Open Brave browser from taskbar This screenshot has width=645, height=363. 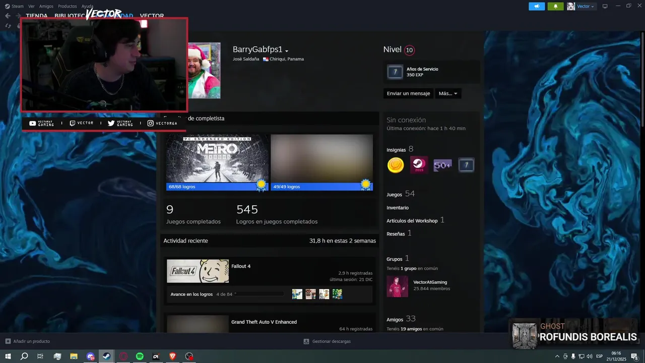click(x=173, y=356)
